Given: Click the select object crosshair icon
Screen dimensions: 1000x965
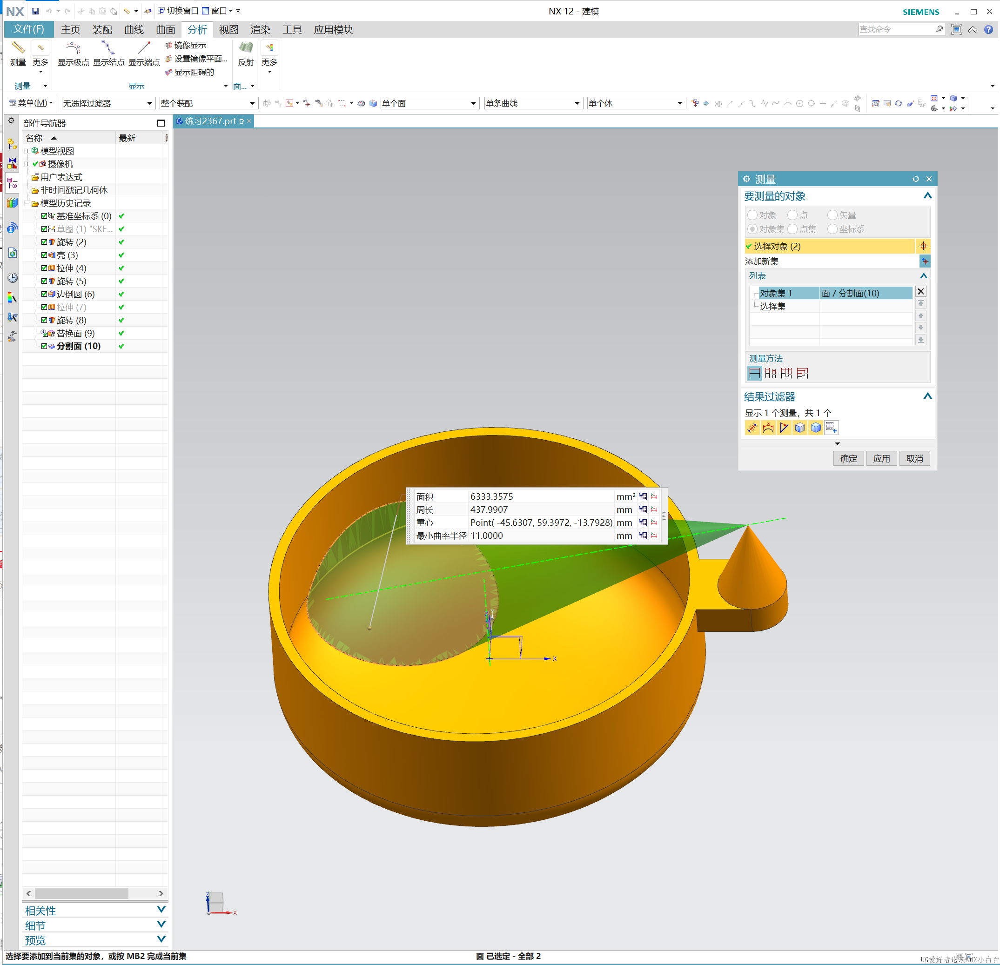Looking at the screenshot, I should 923,246.
